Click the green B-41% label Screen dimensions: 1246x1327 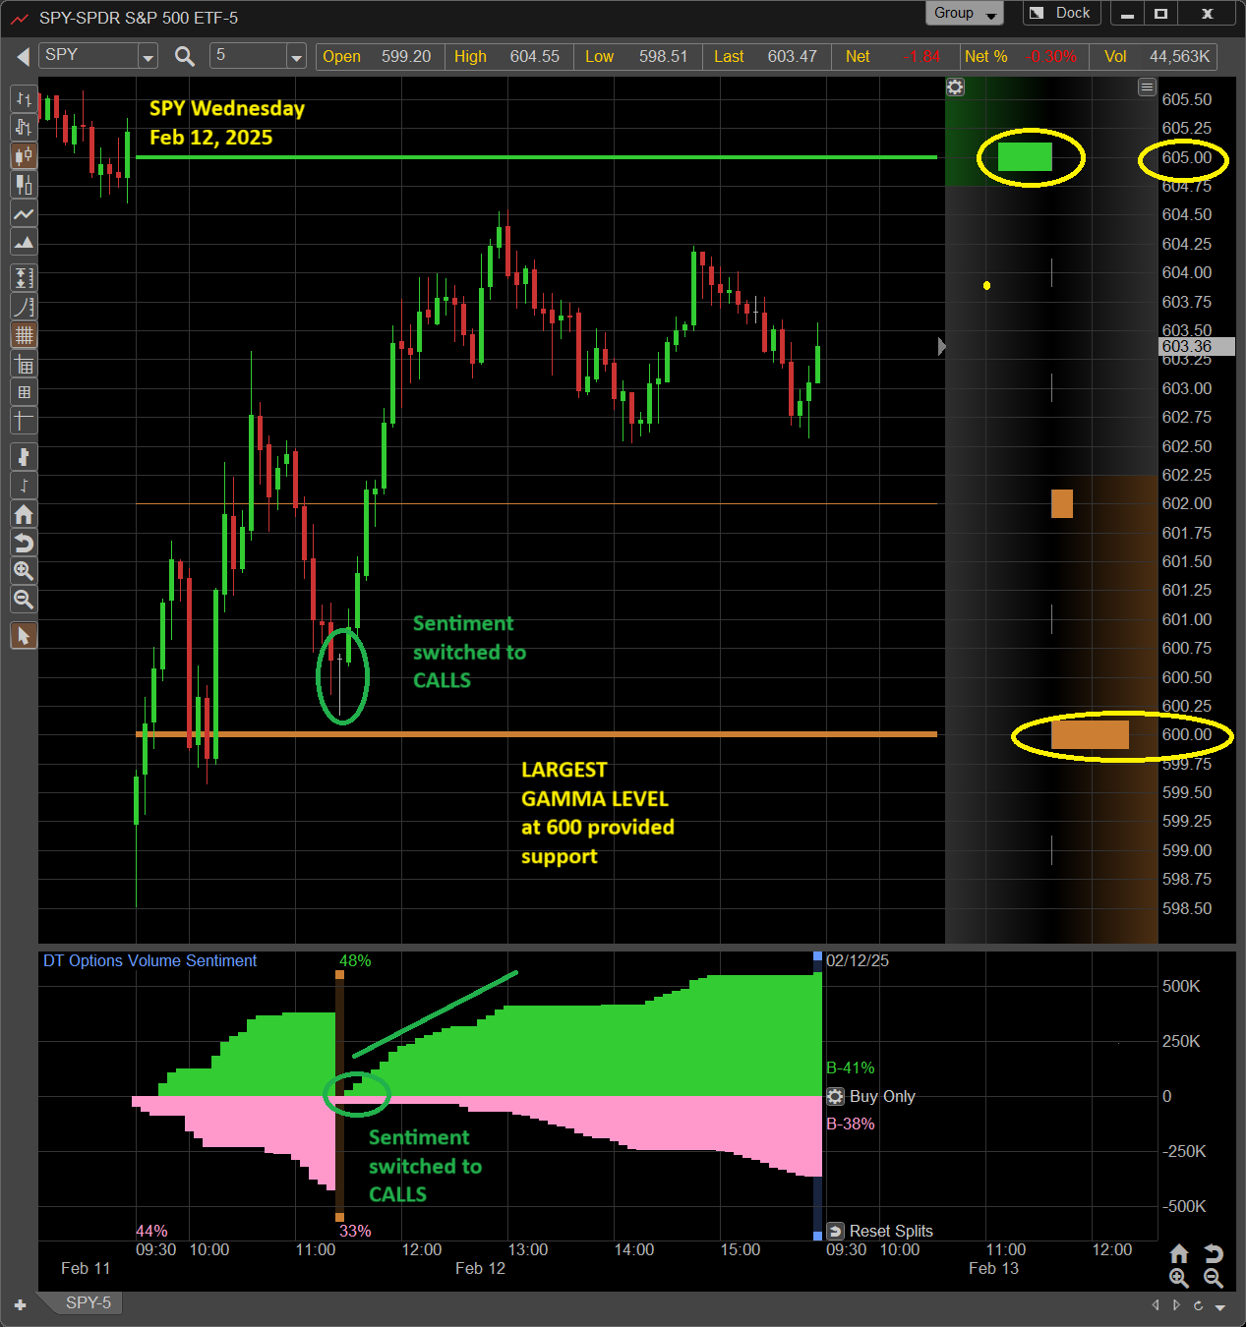coord(851,1067)
